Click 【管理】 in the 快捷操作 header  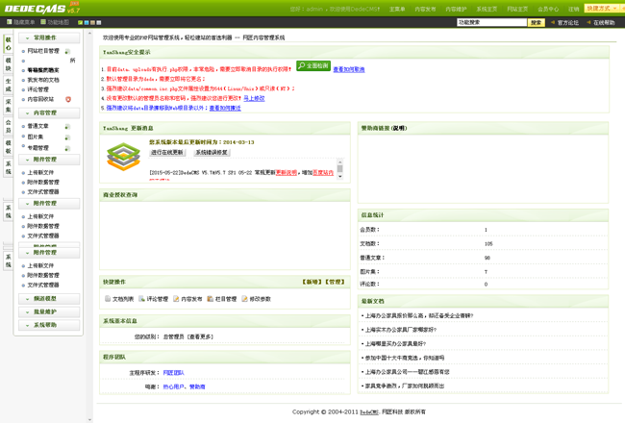point(335,282)
